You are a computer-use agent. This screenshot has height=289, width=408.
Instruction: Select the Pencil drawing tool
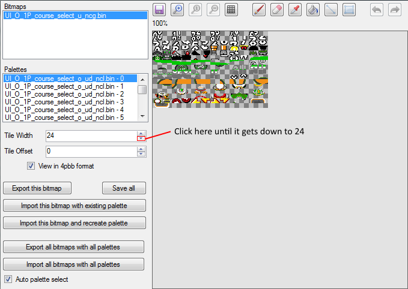pos(259,10)
